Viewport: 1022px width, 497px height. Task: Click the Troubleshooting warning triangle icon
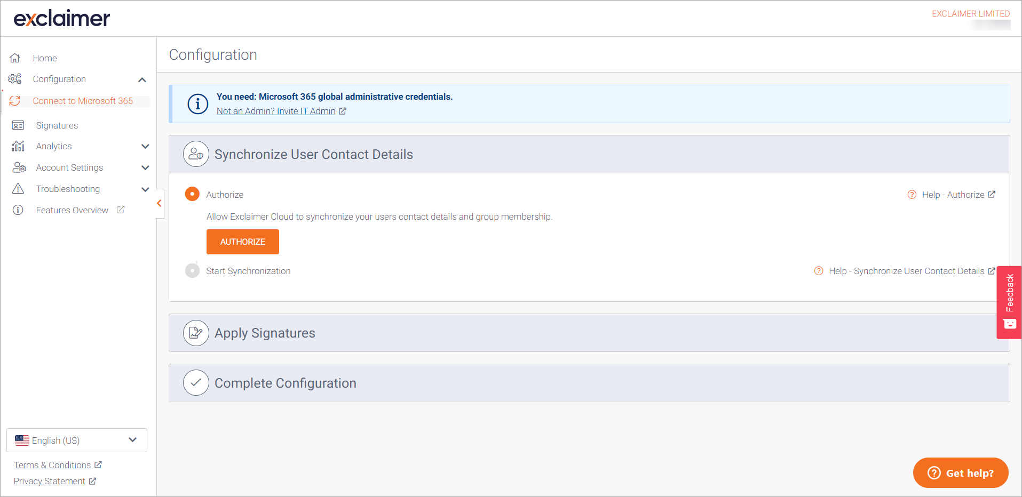tap(18, 189)
